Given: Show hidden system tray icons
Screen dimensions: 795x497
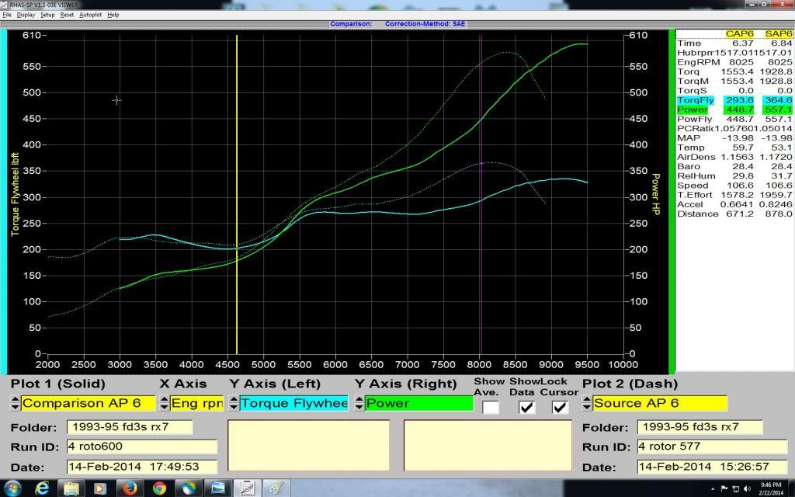Looking at the screenshot, I should click(713, 489).
